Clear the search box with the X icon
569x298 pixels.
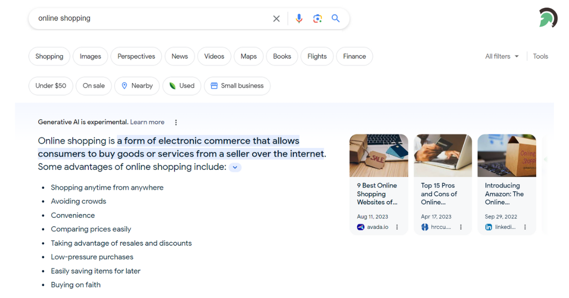(276, 19)
